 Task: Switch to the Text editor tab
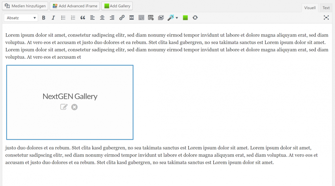pyautogui.click(x=326, y=8)
